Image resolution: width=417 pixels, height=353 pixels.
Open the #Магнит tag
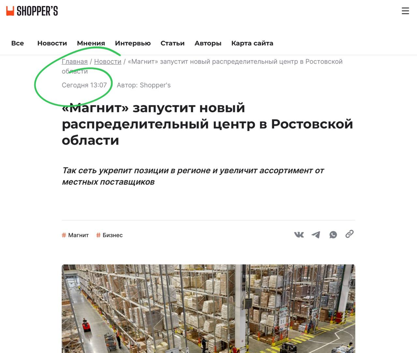(x=75, y=235)
